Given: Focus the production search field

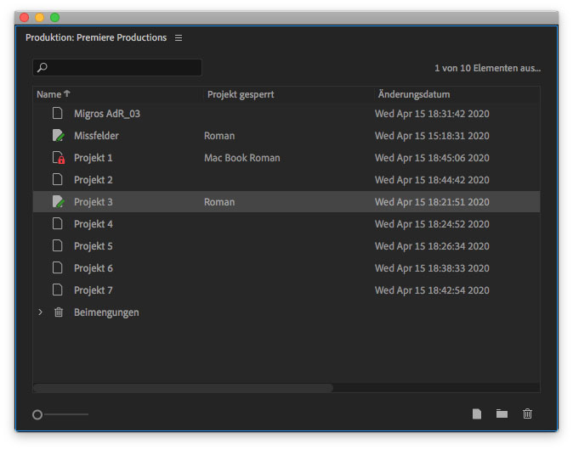Looking at the screenshot, I should pyautogui.click(x=117, y=67).
